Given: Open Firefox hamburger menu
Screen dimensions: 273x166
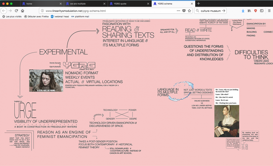Looking at the screenshot, I should tap(269, 11).
